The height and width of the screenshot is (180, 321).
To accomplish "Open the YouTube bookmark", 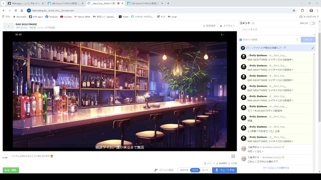I will click(66, 16).
